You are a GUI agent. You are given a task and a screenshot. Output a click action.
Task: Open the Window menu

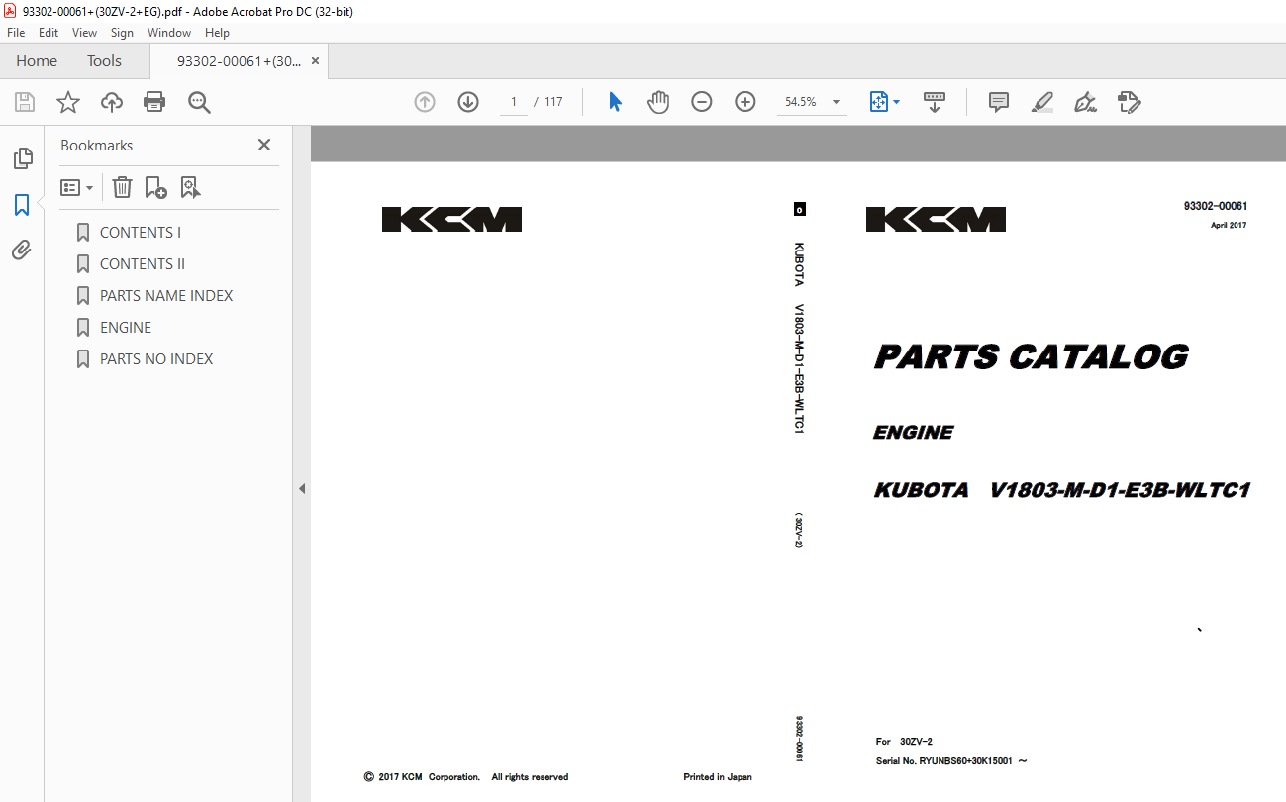click(x=169, y=33)
